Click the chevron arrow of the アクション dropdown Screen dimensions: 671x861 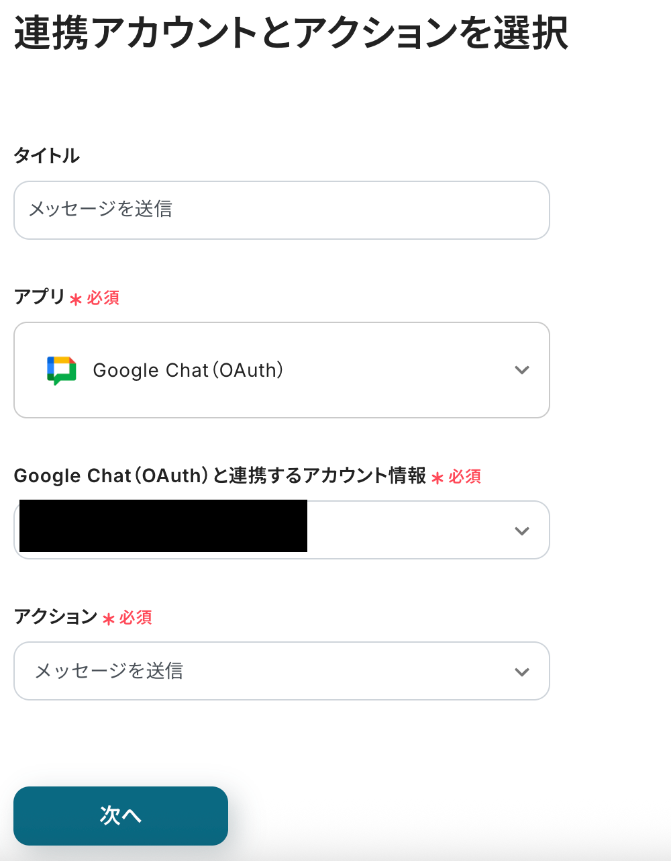[522, 672]
